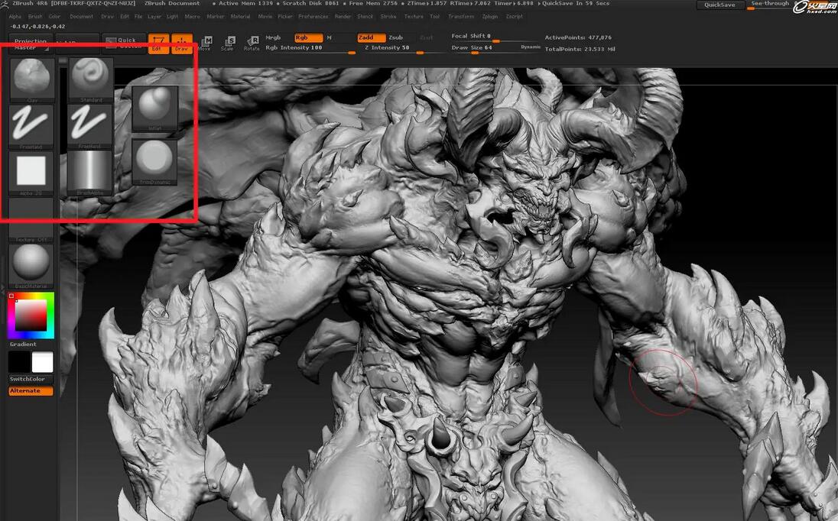Pick a hue in the color picker
Viewport: 838px width, 521px height.
pyautogui.click(x=31, y=316)
